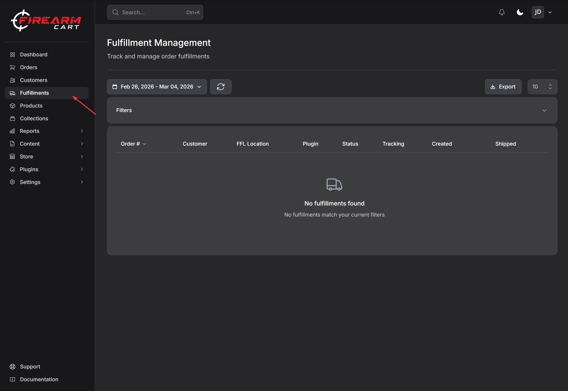Screen dimensions: 568x391
Task: Click 'Track and manage order fulfillments' subtitle
Action: pos(158,56)
